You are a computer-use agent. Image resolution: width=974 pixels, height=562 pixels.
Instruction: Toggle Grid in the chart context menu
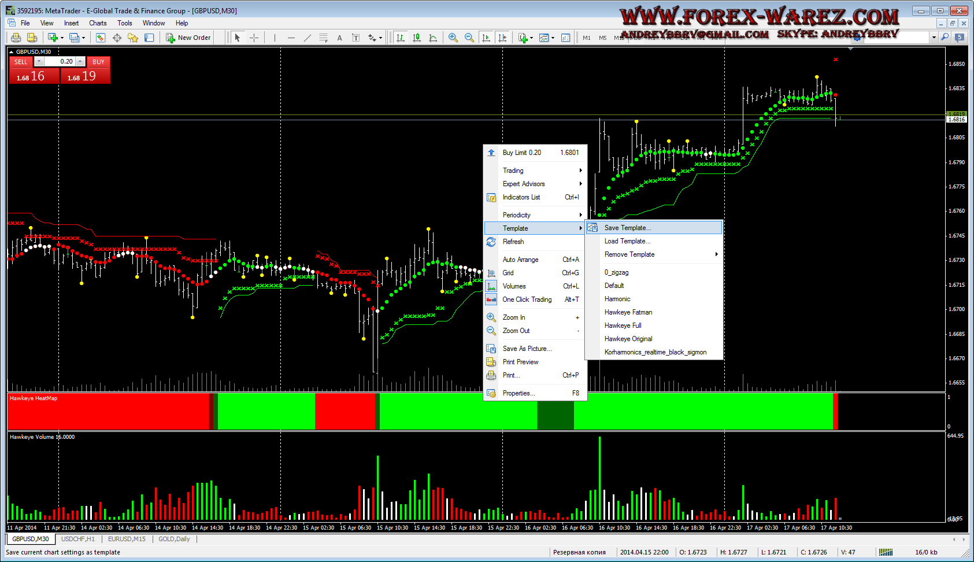click(x=508, y=273)
